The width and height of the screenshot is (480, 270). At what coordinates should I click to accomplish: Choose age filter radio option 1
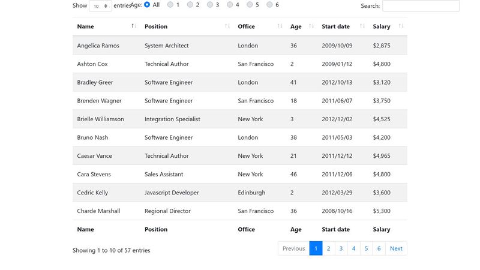(170, 5)
